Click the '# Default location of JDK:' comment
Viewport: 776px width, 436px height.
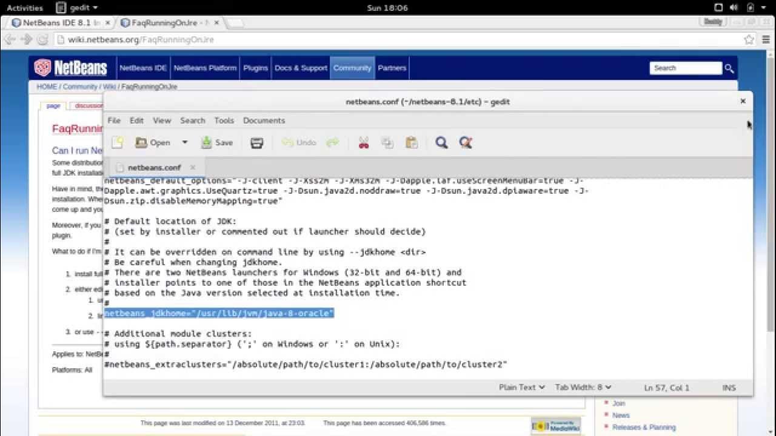(170, 221)
